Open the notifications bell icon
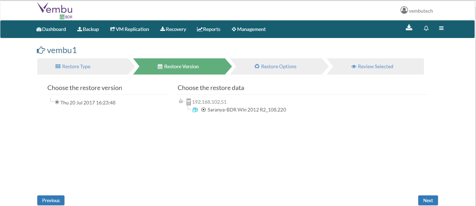 click(426, 28)
